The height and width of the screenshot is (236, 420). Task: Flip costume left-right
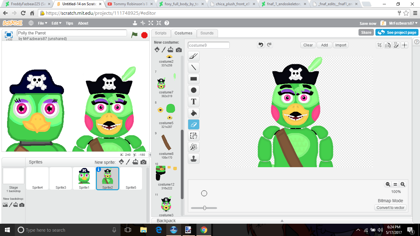388,45
